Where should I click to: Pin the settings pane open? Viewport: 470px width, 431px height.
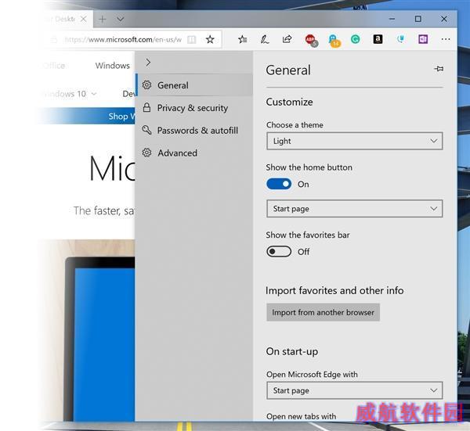pos(439,69)
